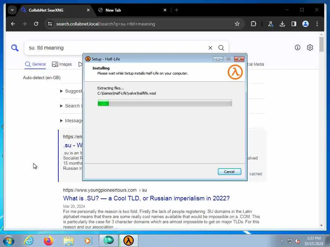Viewport: 330px width, 247px height.
Task: Open Windows Explorer from taskbar
Action: tap(69, 241)
